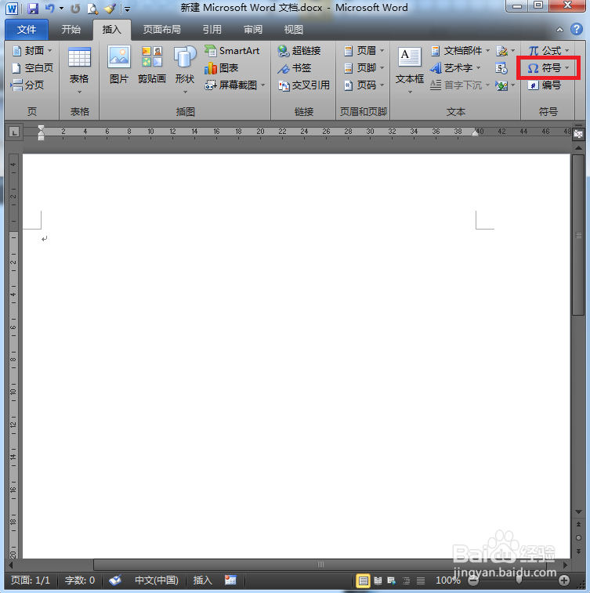Toggle 插入 insert mode in status bar

203,580
